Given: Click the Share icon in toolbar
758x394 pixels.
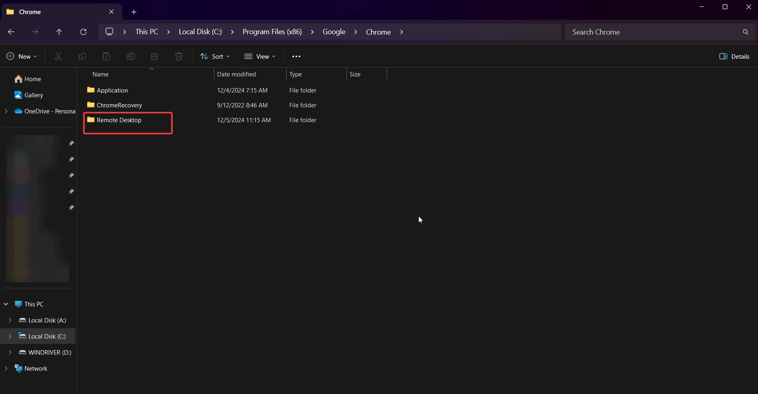Looking at the screenshot, I should tap(155, 56).
